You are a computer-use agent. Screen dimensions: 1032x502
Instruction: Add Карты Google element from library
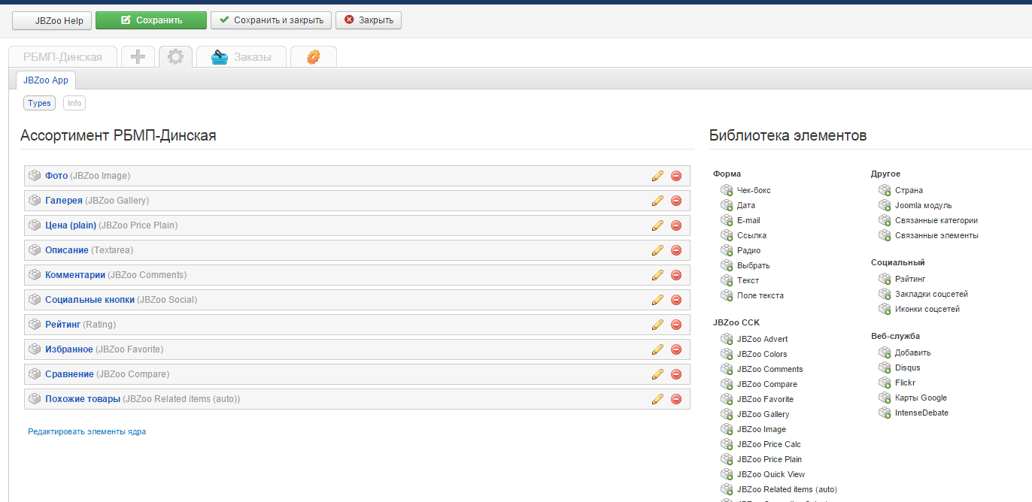885,398
